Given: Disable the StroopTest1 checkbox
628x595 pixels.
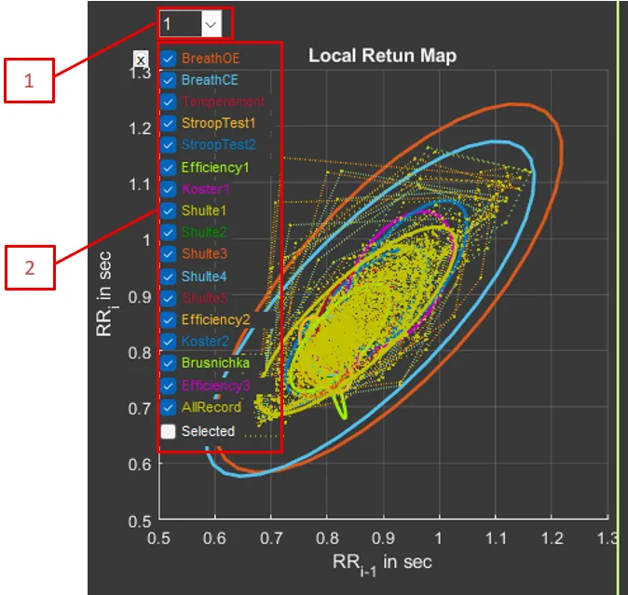Looking at the screenshot, I should pyautogui.click(x=168, y=124).
